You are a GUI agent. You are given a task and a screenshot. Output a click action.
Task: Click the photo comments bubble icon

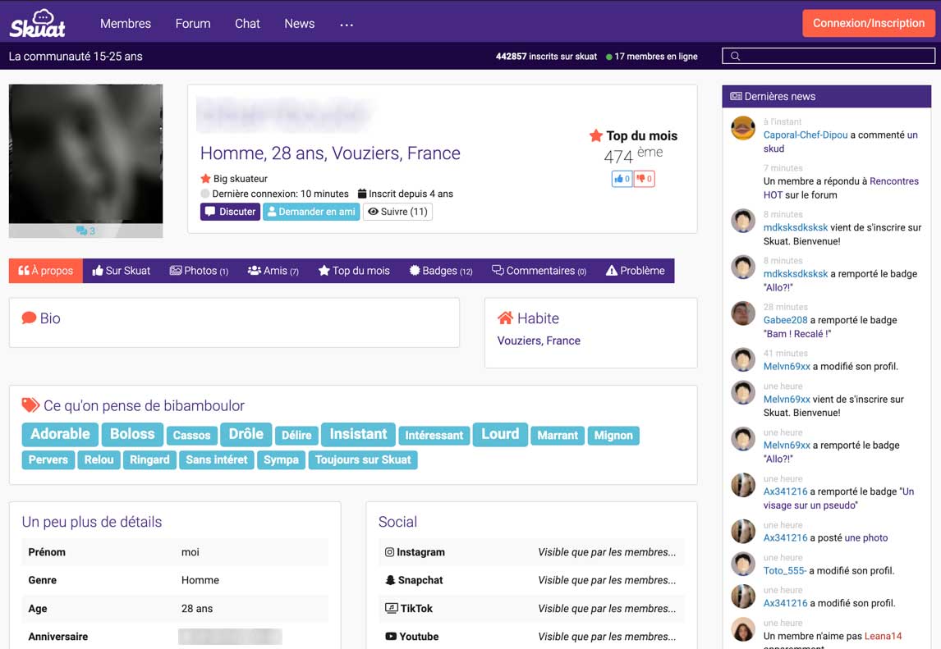pos(82,231)
